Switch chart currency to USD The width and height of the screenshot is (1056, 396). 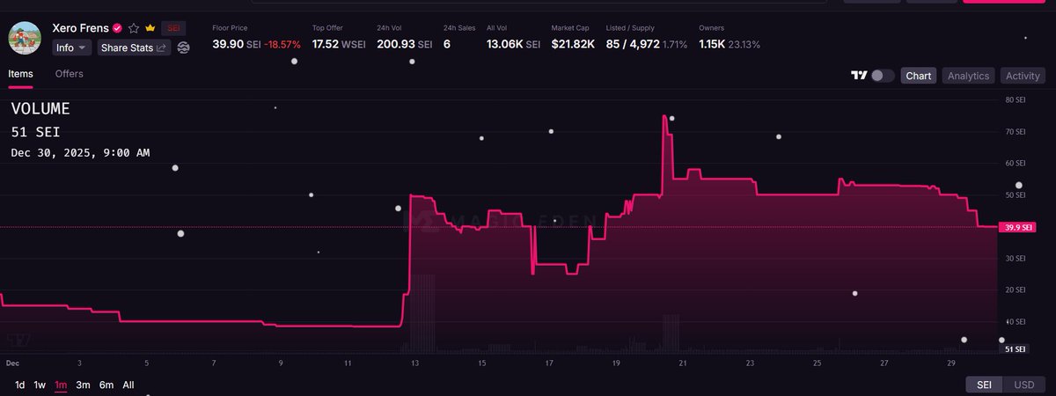1024,385
